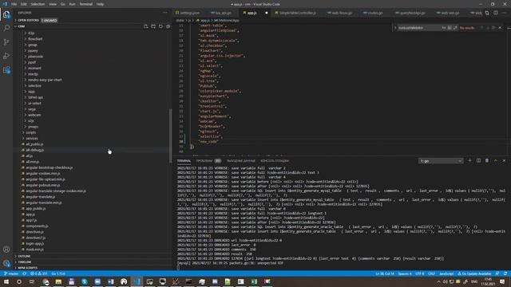Open the Search view in activity bar

[x=6, y=28]
